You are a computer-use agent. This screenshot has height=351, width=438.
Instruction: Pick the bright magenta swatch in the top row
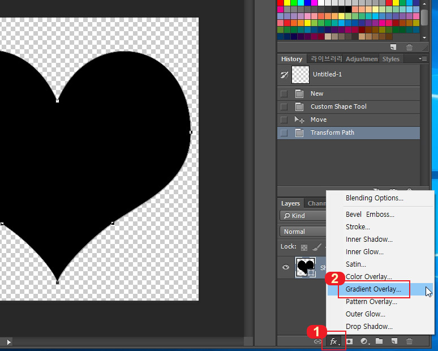click(x=314, y=3)
